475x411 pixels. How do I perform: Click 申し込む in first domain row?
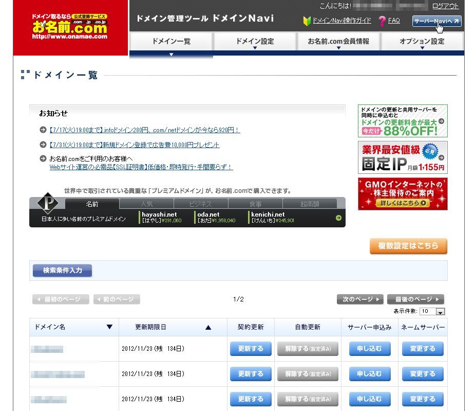pyautogui.click(x=370, y=349)
